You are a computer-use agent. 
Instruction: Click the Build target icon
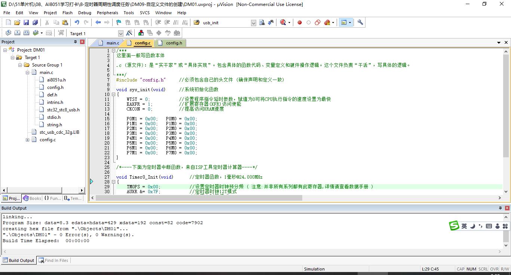click(17, 33)
